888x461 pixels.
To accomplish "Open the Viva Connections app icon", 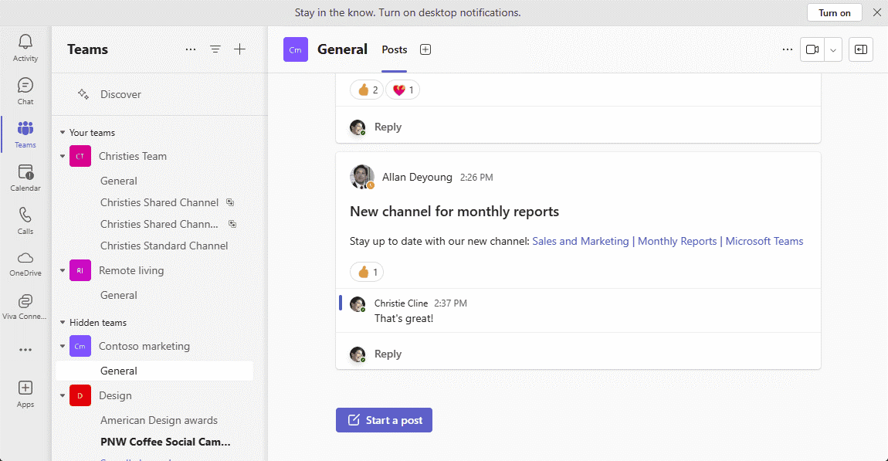I will tap(25, 306).
